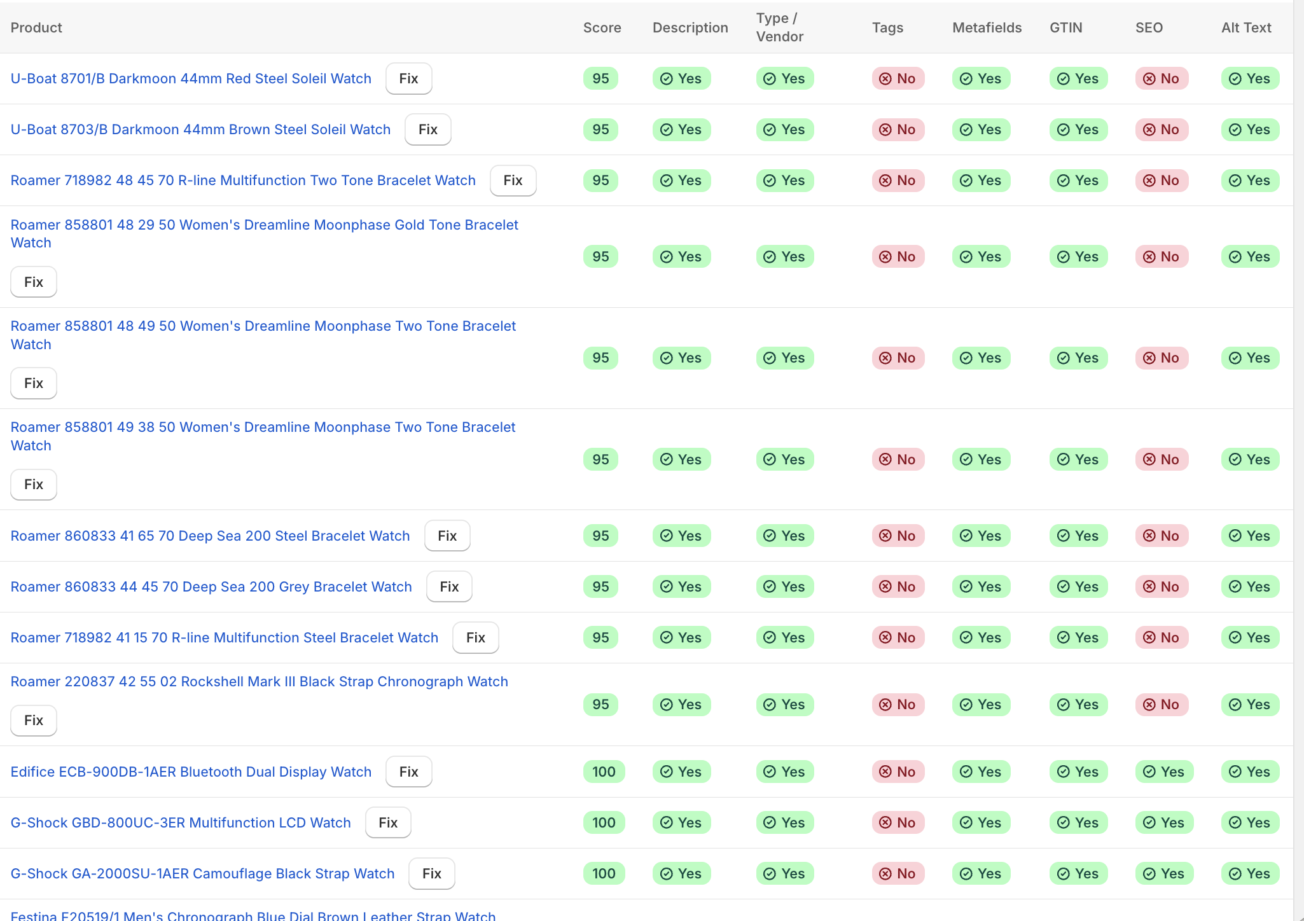Click Tags No badge for U-Boat 8701/B

tap(898, 78)
